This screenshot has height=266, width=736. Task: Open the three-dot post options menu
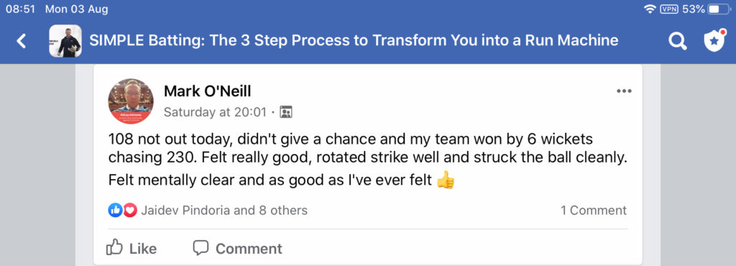click(x=624, y=91)
